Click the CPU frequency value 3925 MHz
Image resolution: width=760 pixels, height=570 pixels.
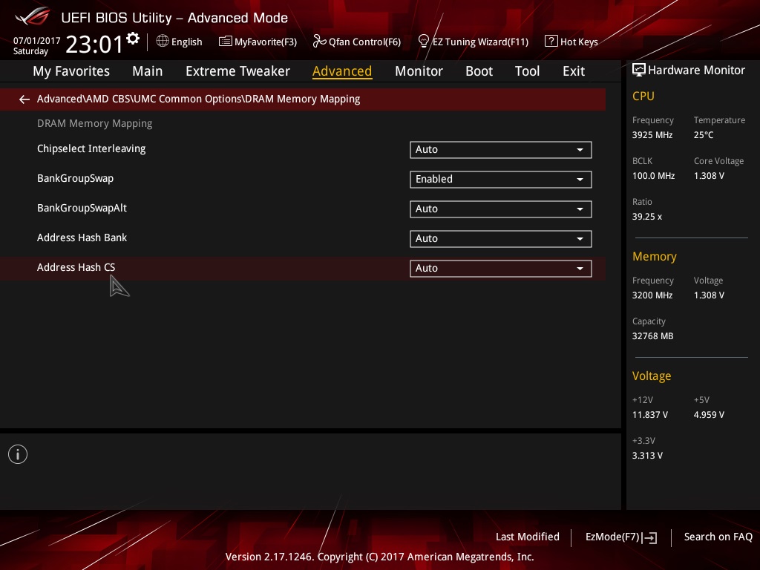click(x=652, y=135)
